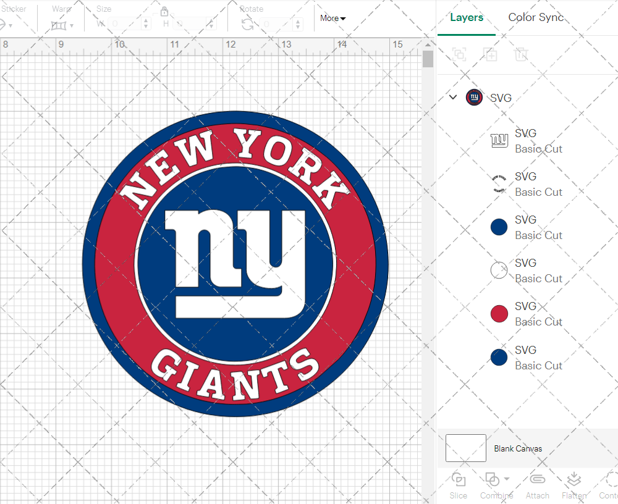Click the red circle layer swatch
Viewport: 618px width, 504px height.
499,314
